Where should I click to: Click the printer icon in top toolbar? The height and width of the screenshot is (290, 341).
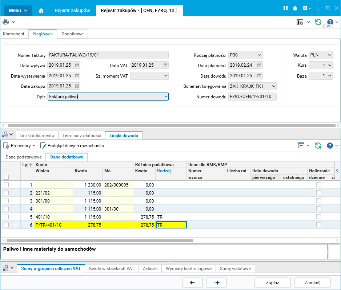point(6,22)
